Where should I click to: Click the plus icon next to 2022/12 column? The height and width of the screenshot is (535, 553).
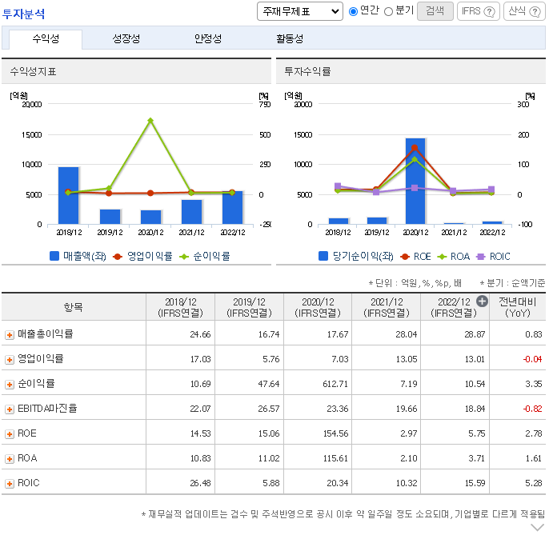[482, 301]
